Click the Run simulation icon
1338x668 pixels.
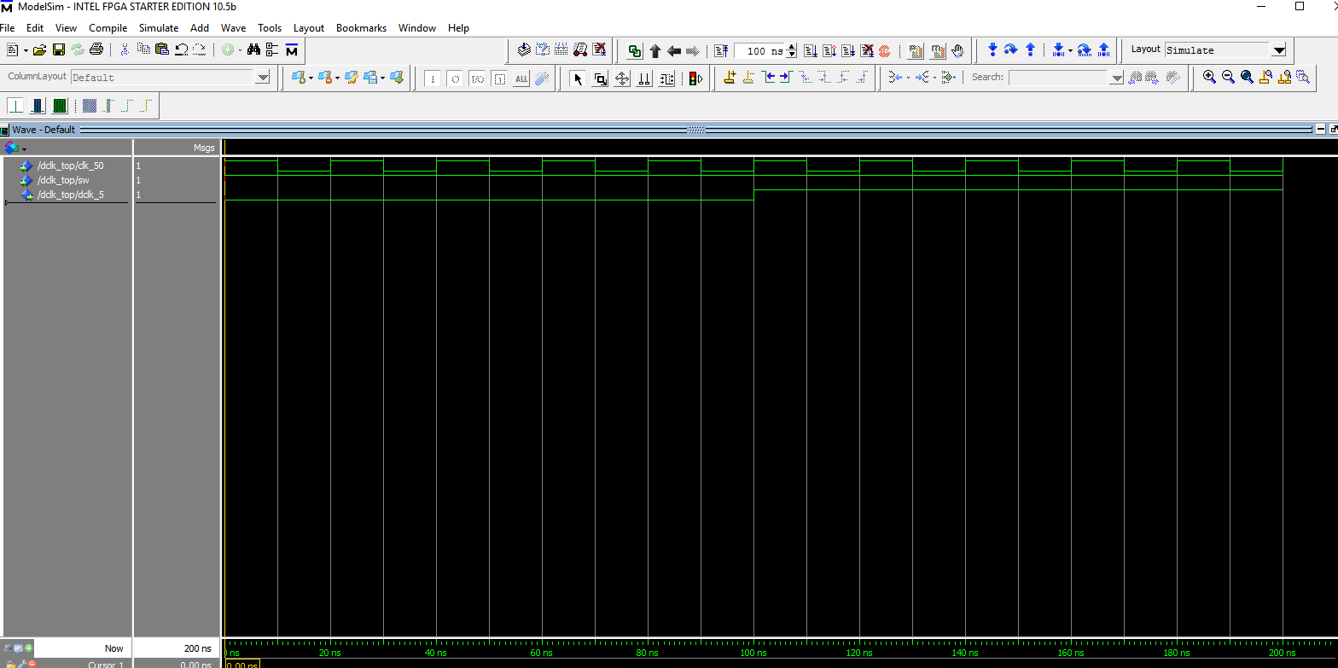coord(810,51)
